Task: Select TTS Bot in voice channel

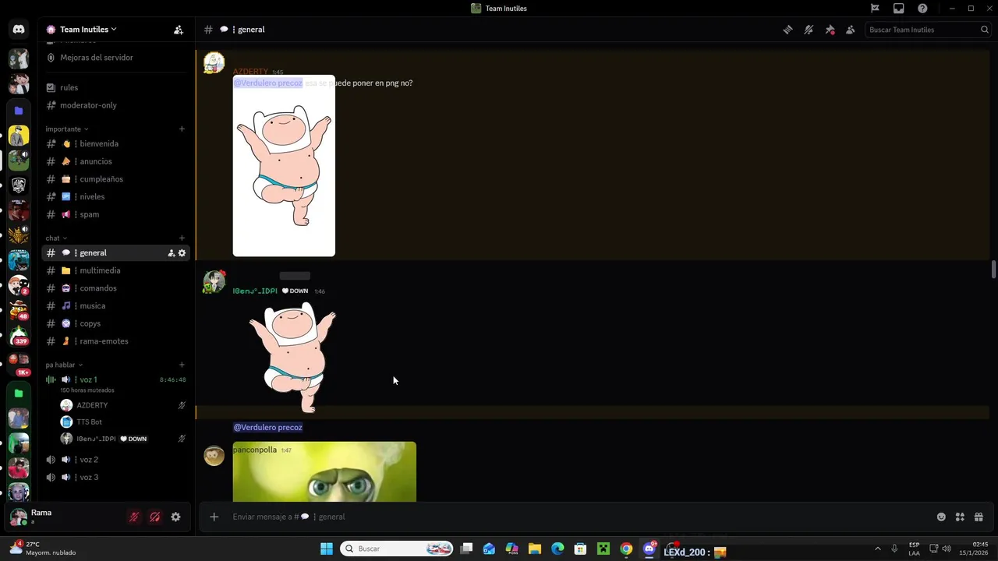Action: [x=123, y=422]
